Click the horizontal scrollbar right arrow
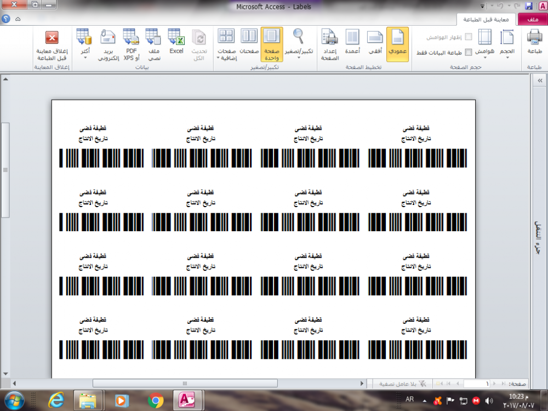Image resolution: width=548 pixels, height=411 pixels. coord(362,384)
